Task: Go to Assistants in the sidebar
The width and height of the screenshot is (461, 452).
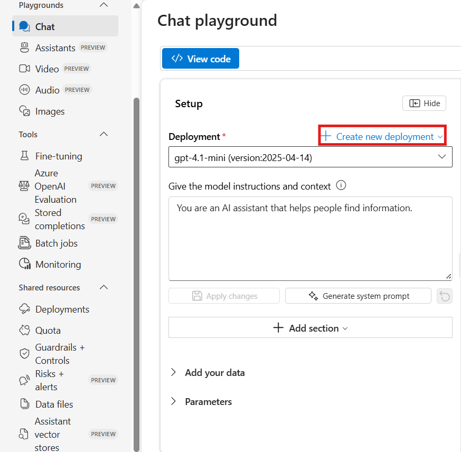Action: (x=55, y=48)
